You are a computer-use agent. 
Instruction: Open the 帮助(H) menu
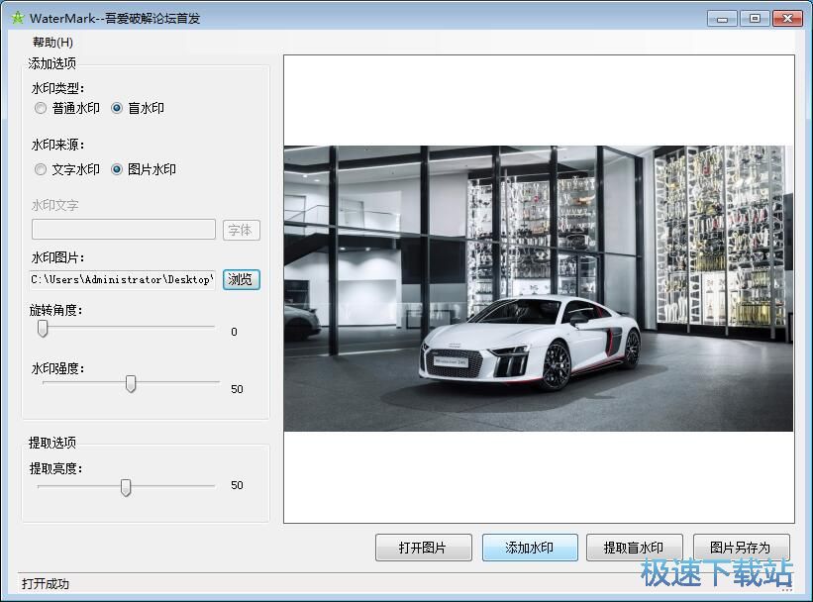(x=52, y=42)
